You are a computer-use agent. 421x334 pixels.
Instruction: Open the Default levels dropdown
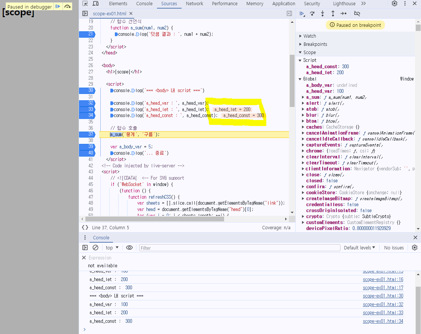coord(359,248)
